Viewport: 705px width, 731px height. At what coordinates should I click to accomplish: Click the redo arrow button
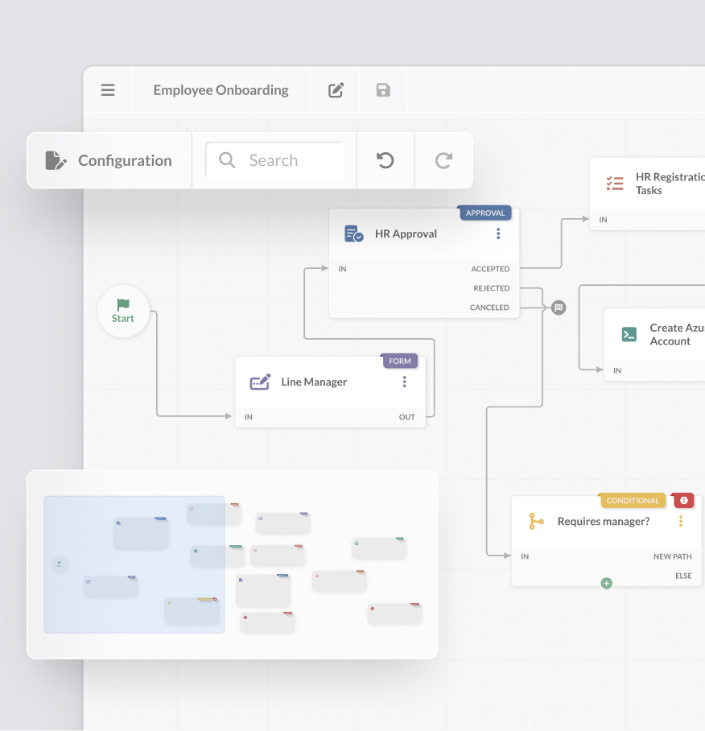pyautogui.click(x=443, y=160)
